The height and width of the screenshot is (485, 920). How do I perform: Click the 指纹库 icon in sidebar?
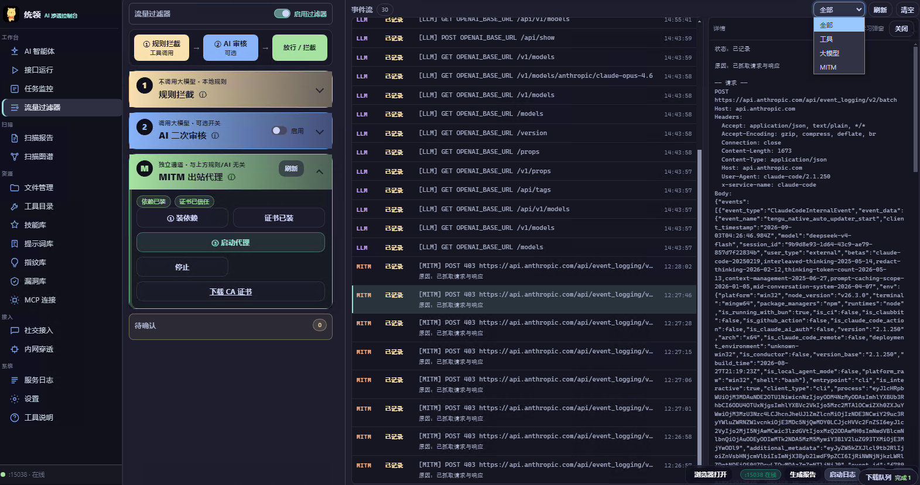click(15, 263)
